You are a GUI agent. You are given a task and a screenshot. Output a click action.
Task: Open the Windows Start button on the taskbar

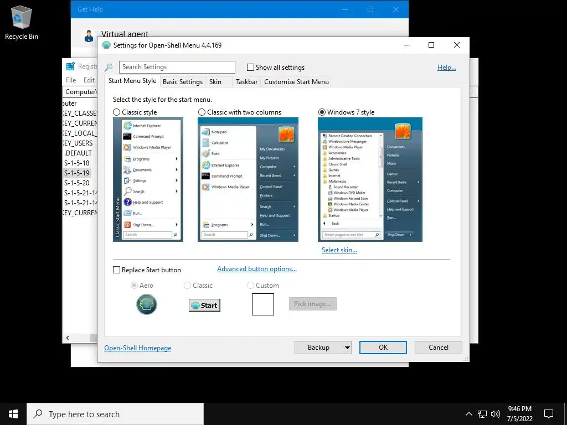[x=13, y=414]
